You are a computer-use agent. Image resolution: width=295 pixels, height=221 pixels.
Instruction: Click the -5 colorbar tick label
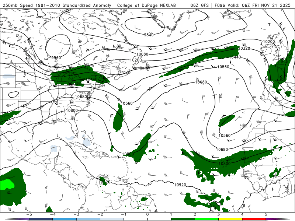(x=29, y=214)
